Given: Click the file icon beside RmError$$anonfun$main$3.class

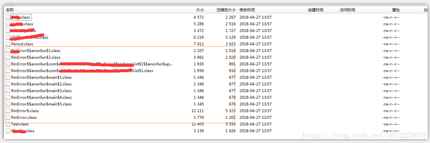Looking at the screenshot, I should (8, 91).
